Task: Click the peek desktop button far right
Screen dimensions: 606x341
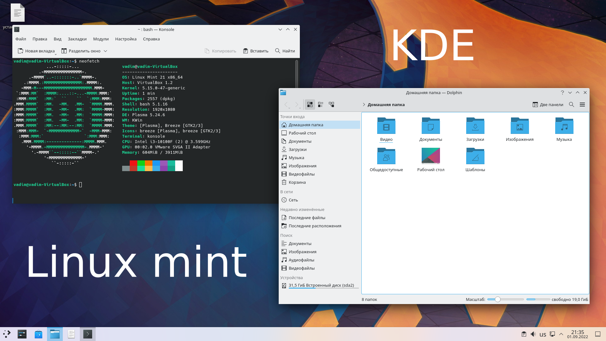Action: pyautogui.click(x=598, y=334)
